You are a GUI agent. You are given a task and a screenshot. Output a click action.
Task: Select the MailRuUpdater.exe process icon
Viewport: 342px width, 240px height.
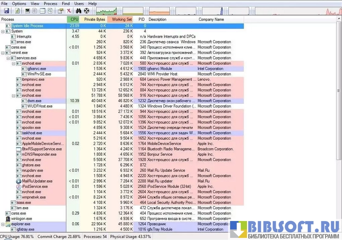click(x=19, y=181)
